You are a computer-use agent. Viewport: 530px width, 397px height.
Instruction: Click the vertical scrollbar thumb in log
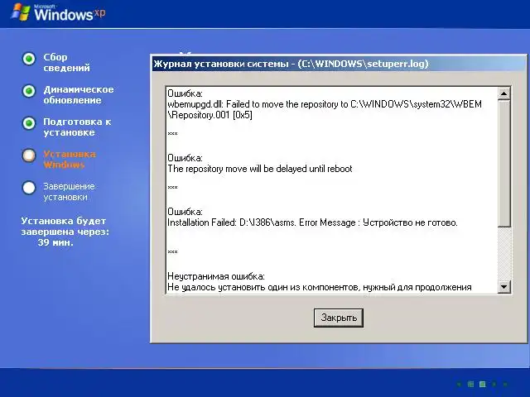point(503,163)
